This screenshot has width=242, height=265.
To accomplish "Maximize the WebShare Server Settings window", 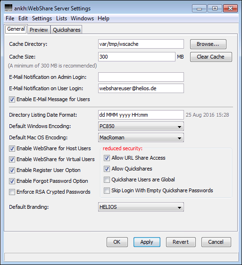I will click(215, 9).
